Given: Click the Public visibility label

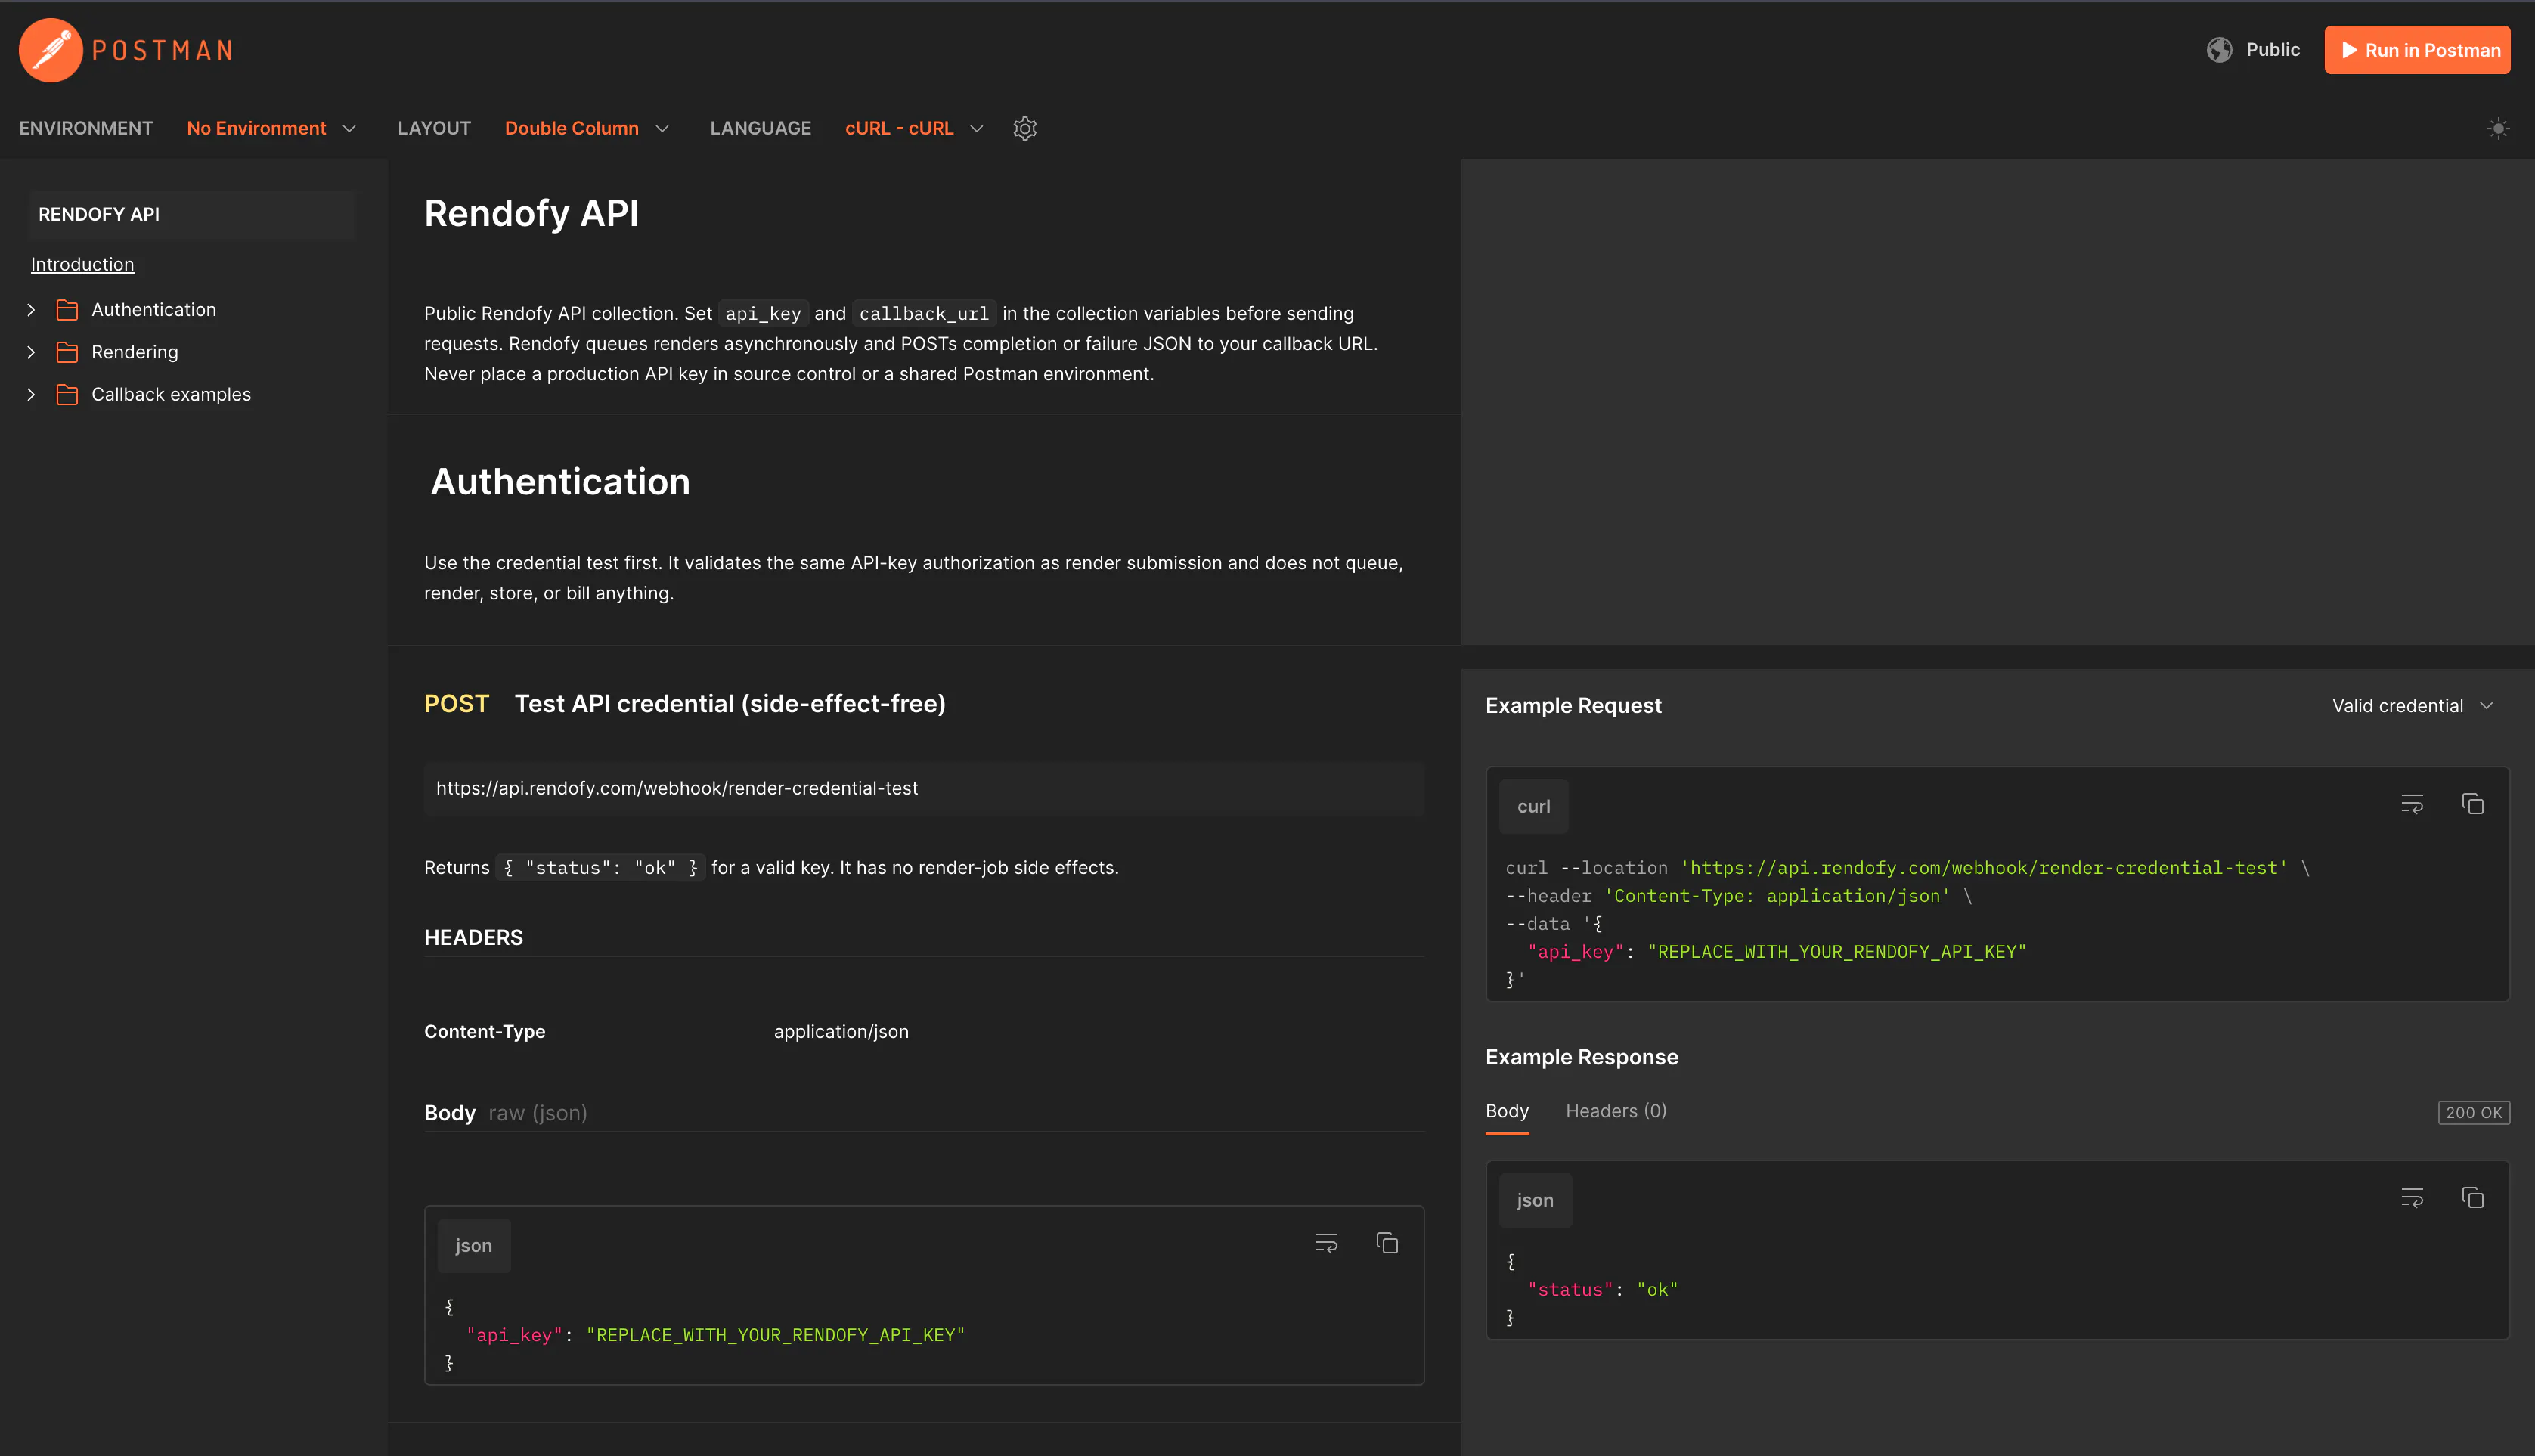Looking at the screenshot, I should pyautogui.click(x=2272, y=50).
